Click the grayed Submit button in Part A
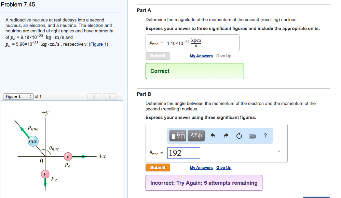 (158, 56)
